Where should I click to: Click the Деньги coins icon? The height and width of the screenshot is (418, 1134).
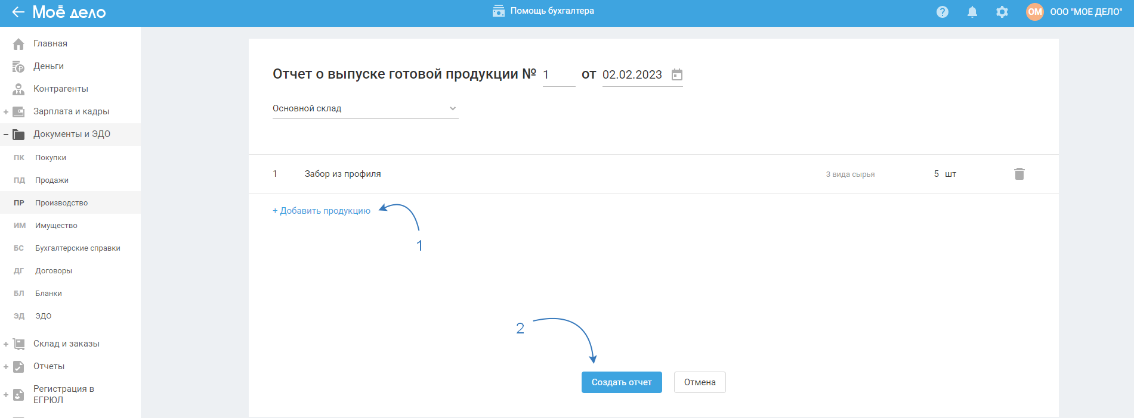[18, 66]
